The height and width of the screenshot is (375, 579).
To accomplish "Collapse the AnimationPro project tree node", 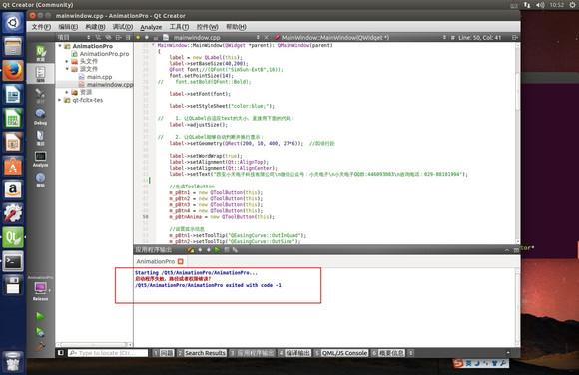I will pyautogui.click(x=60, y=46).
